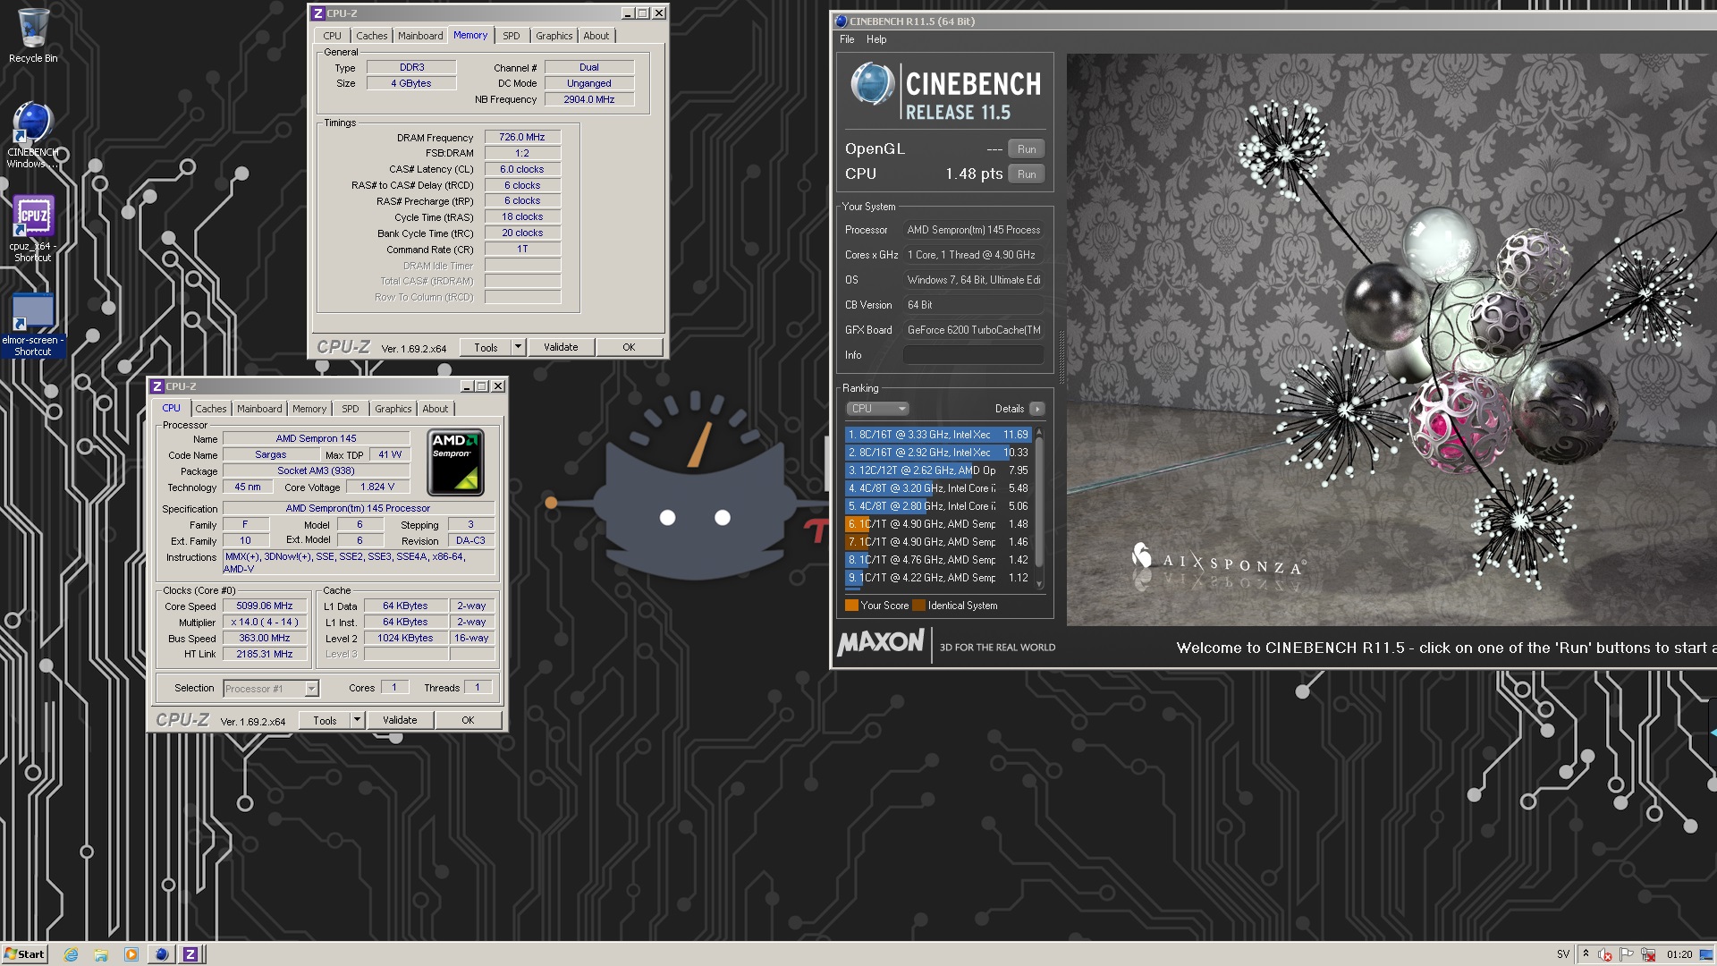Open Windows Explorer folder icon in taskbar
The height and width of the screenshot is (966, 1717).
(101, 954)
